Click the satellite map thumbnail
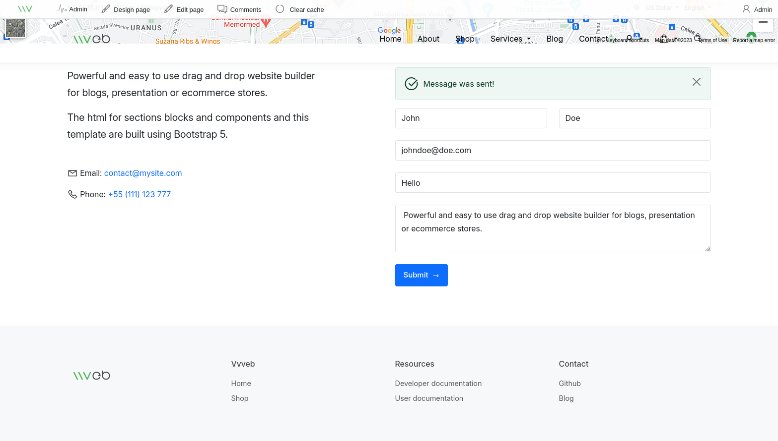Viewport: 778px width, 441px height. (15, 28)
